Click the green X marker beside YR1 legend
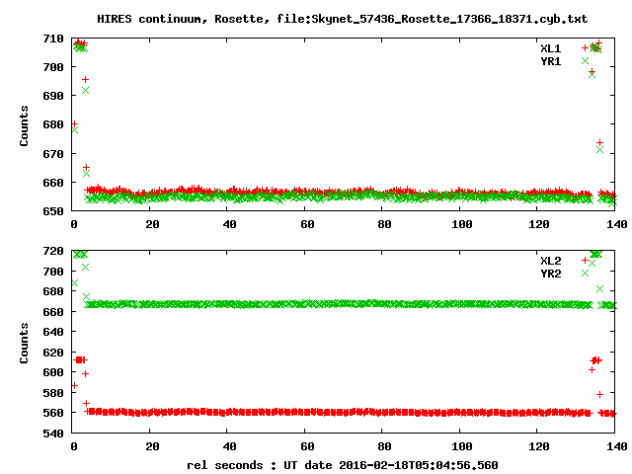632x474 pixels. pos(585,61)
